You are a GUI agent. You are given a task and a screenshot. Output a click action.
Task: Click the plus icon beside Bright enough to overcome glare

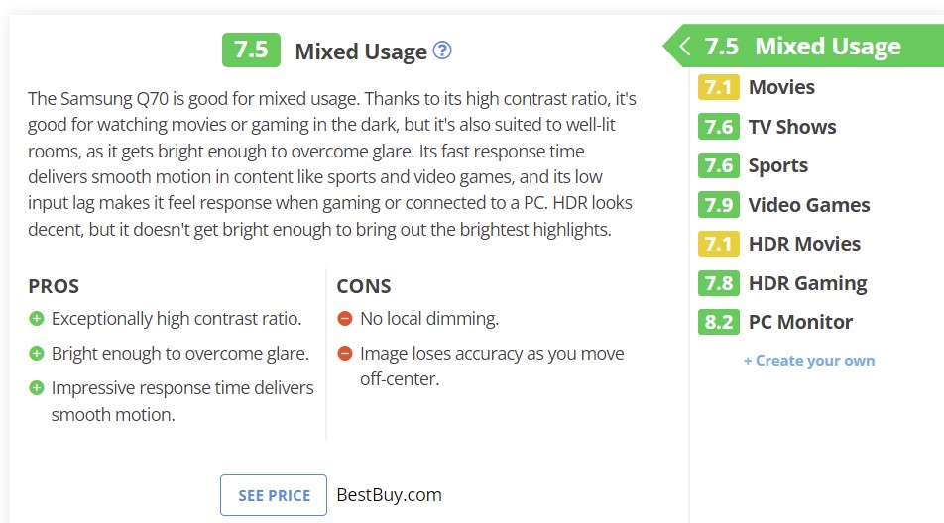[x=37, y=354]
